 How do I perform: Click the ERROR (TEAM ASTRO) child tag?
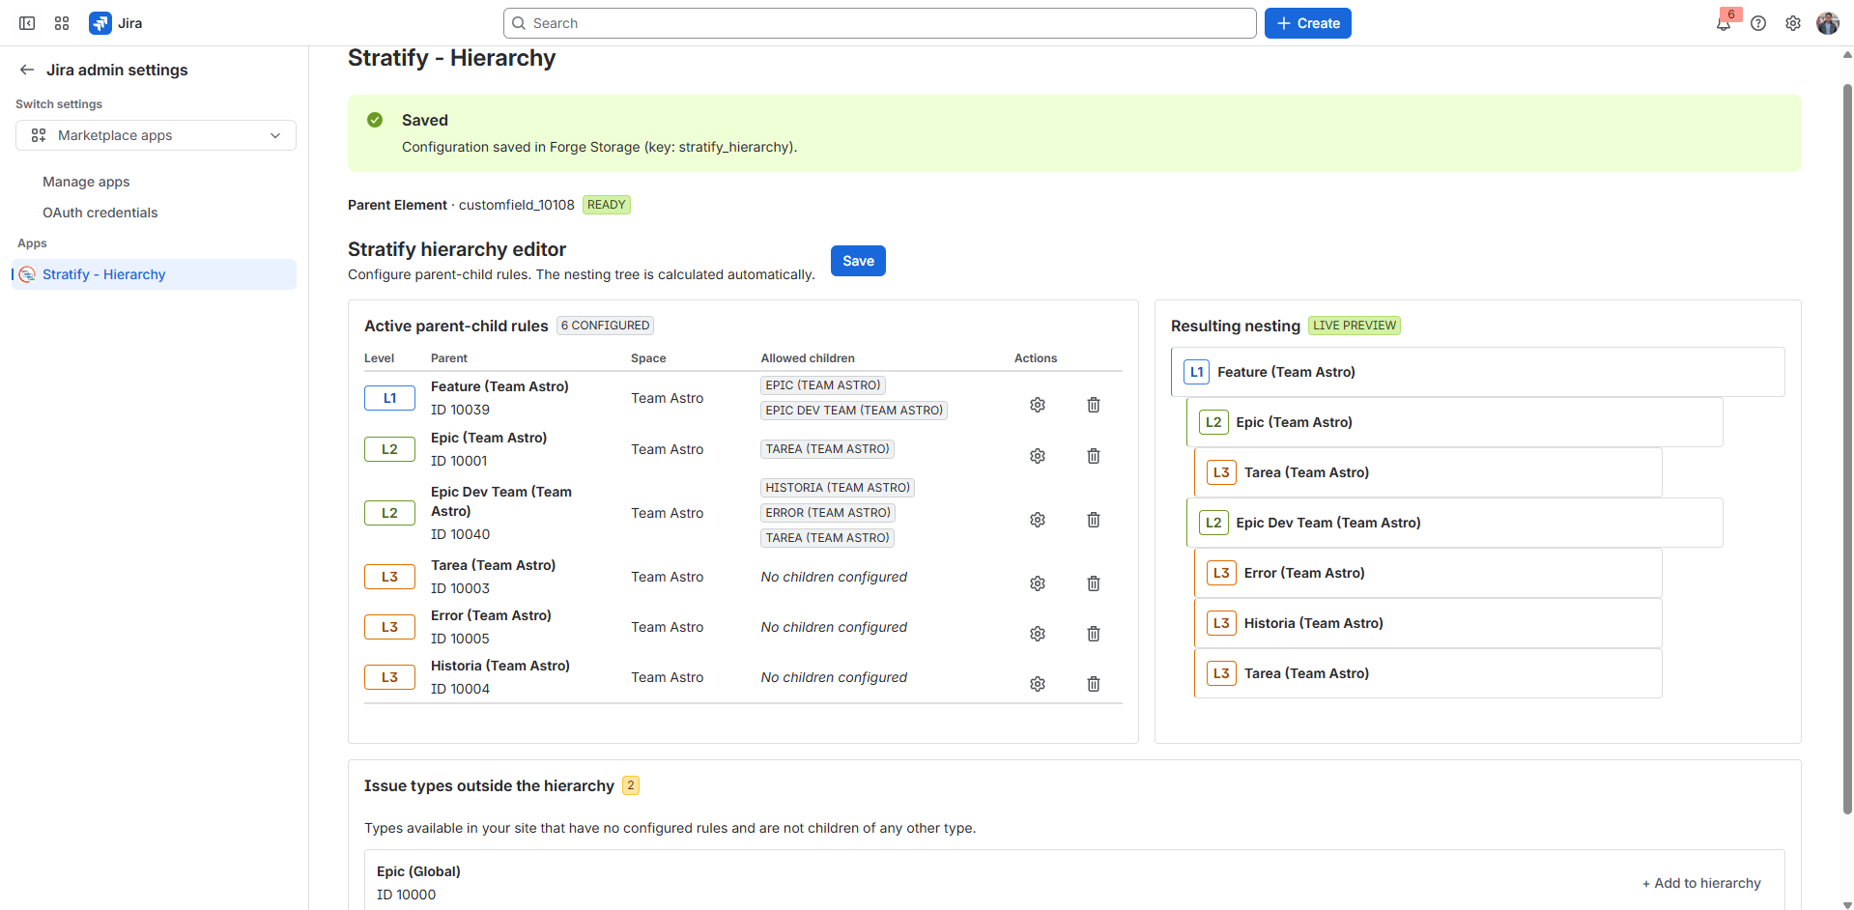(828, 513)
